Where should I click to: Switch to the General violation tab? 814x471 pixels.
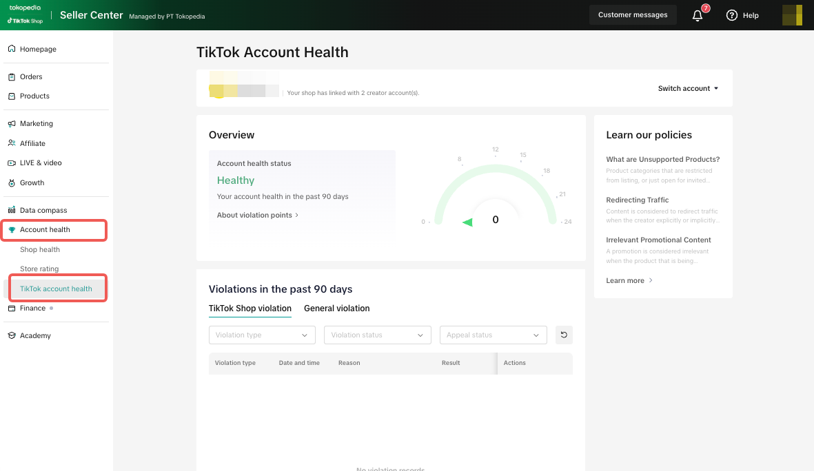coord(336,308)
